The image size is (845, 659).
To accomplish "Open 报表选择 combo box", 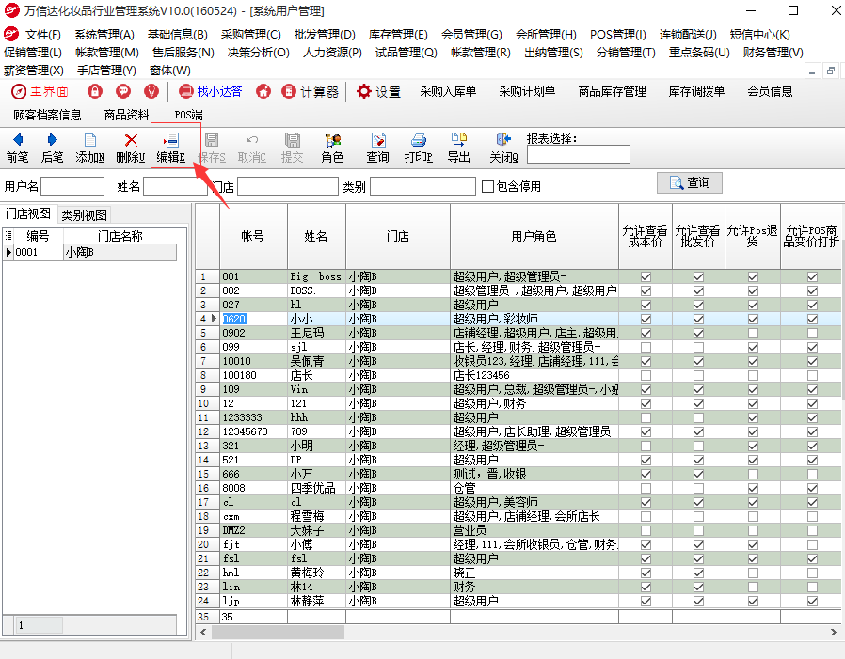I will click(x=579, y=154).
